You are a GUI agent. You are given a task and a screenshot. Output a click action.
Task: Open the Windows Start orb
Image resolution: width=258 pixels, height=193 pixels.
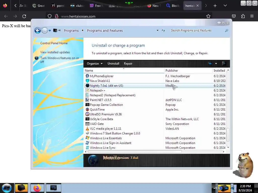pyautogui.click(x=7, y=188)
